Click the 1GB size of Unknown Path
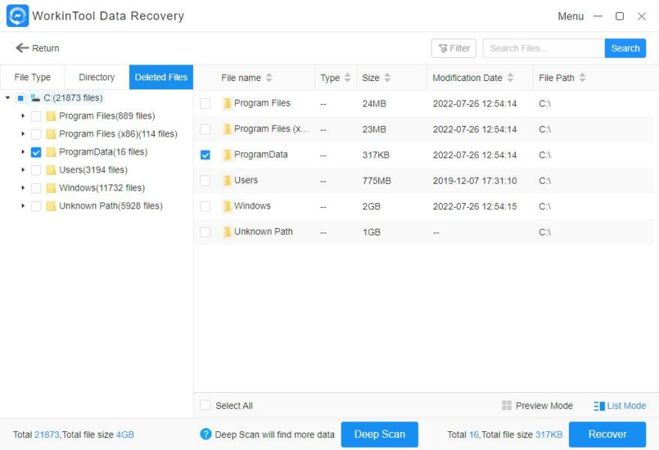The width and height of the screenshot is (659, 450). point(372,232)
